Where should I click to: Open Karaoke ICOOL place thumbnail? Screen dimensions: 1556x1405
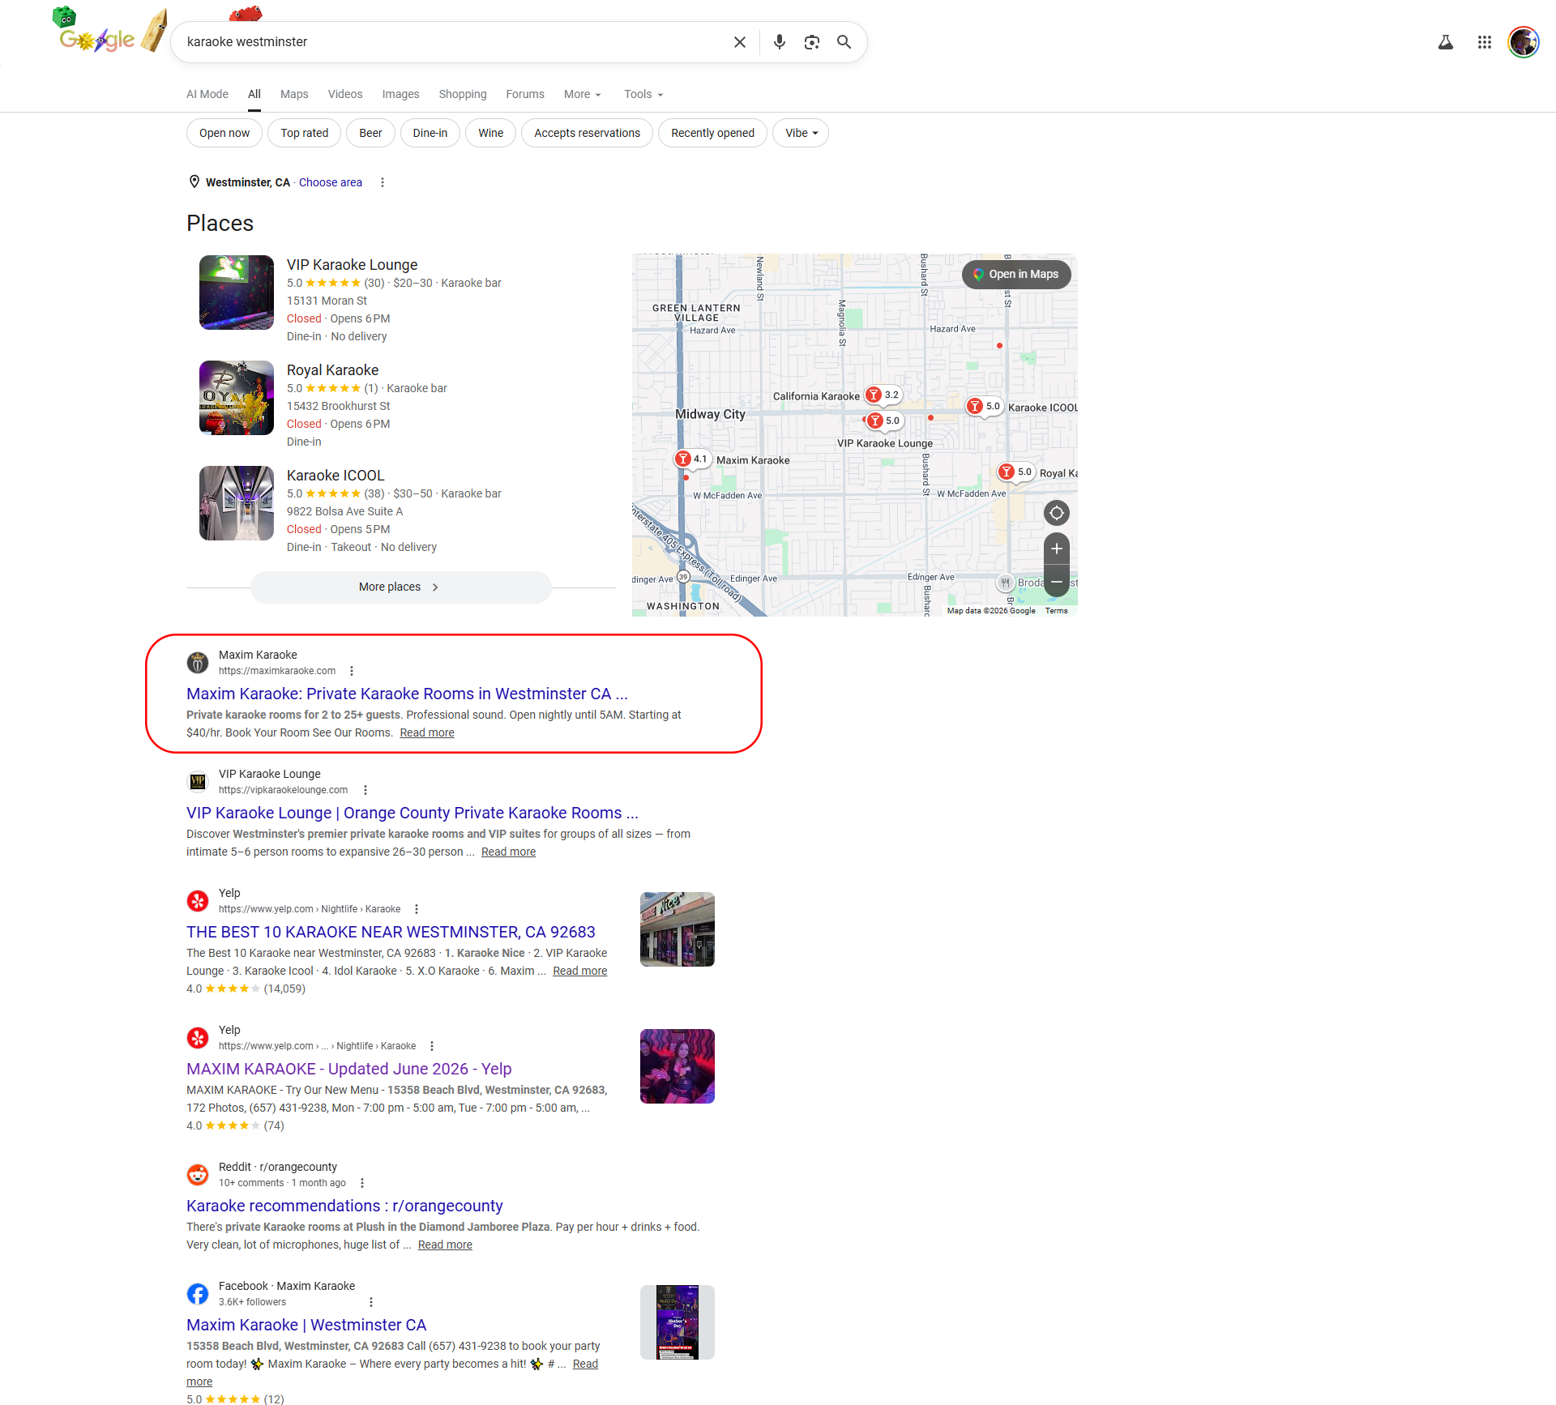tap(237, 503)
